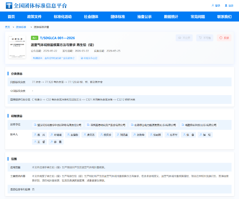Image resolution: width=239 pixels, height=199 pixels.
Task: Click the standard number T/SDGLCA 001—2026
Action: click(x=57, y=38)
